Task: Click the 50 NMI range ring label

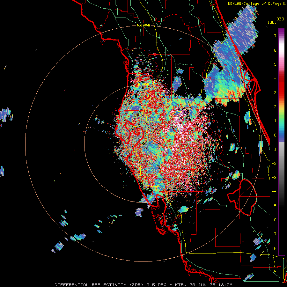Action: point(143,85)
